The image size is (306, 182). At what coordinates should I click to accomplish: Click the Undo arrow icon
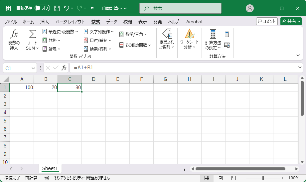[x=66, y=8]
